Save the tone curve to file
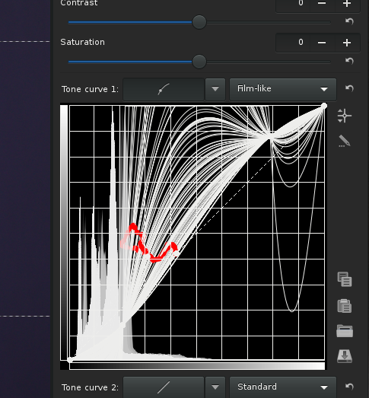This screenshot has height=398, width=369. [345, 356]
